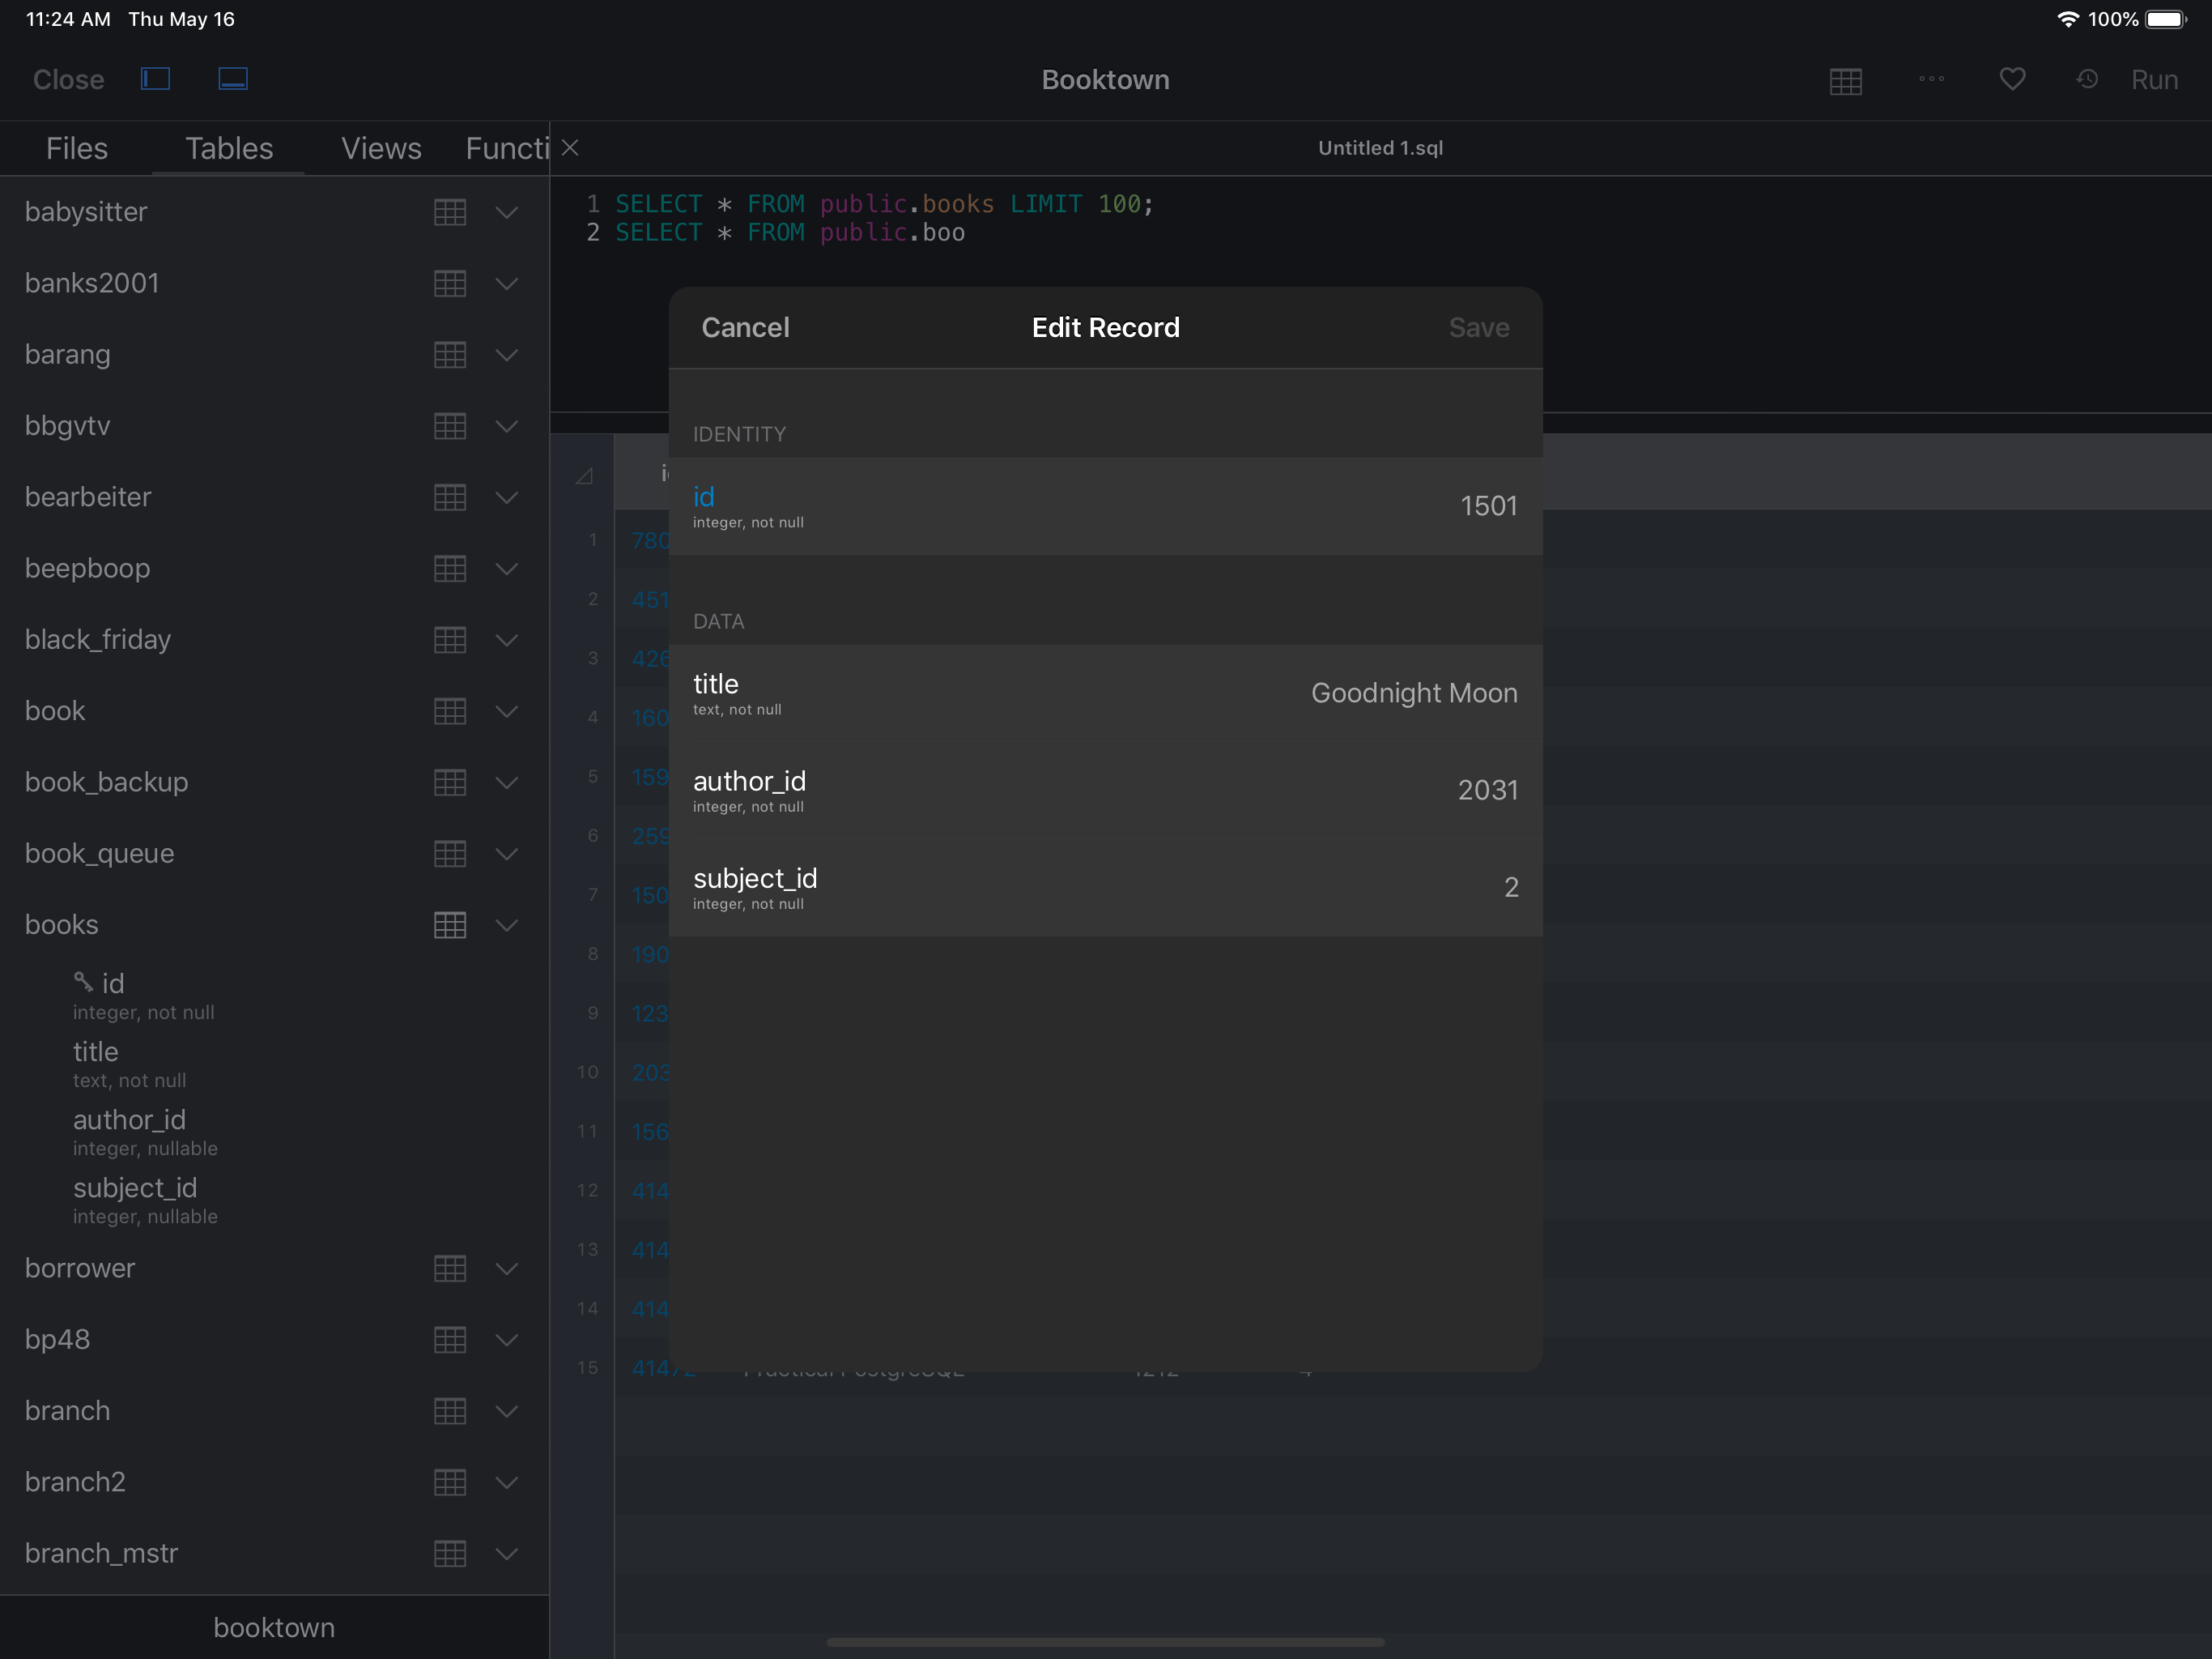
Task: Open table view icon for borrower
Action: click(450, 1268)
